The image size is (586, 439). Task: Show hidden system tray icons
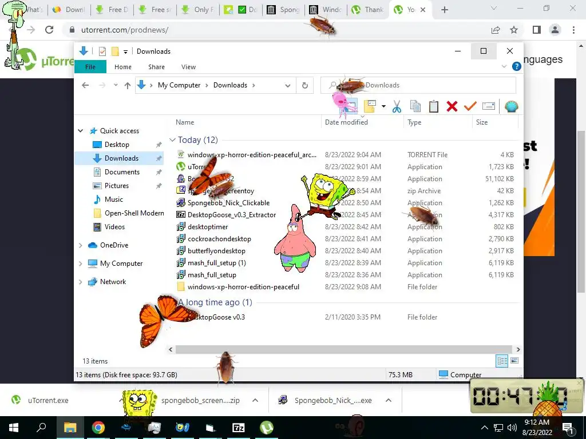[x=484, y=428]
